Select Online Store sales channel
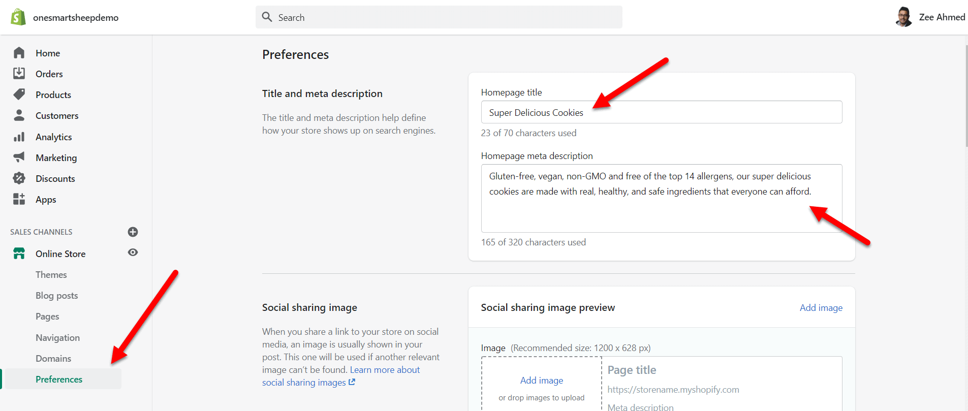 tap(60, 254)
